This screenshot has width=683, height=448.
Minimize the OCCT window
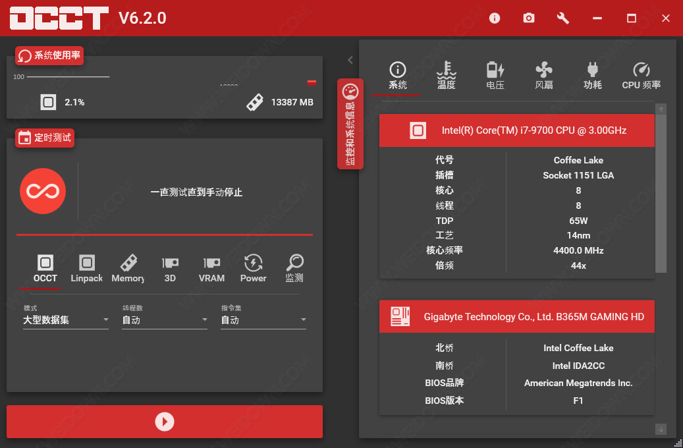tap(597, 18)
